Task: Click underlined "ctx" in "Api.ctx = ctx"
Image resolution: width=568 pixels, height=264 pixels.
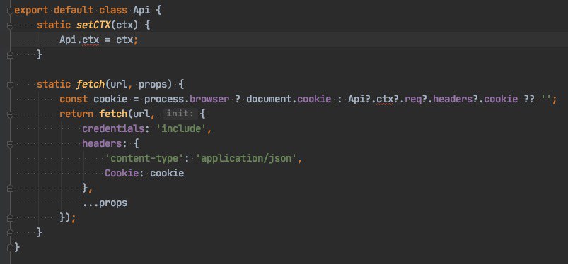Action: [91, 40]
